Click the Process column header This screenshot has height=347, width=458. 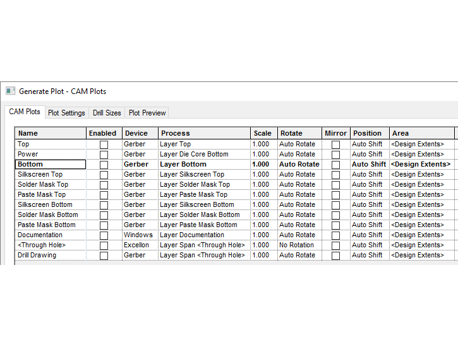204,133
